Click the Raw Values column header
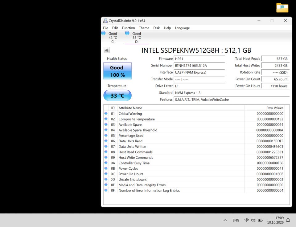296x227 pixels. point(264,108)
